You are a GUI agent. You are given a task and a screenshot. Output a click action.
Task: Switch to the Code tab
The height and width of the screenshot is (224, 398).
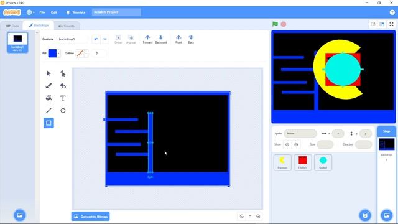click(12, 26)
